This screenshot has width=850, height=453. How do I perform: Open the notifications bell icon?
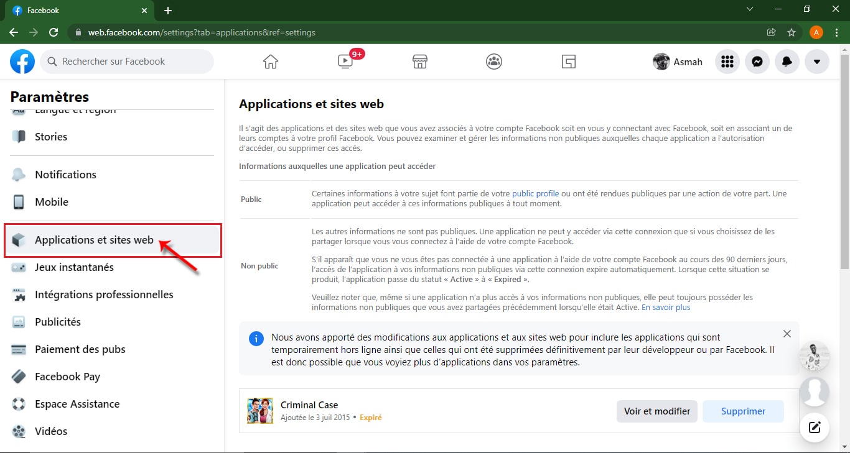pos(787,62)
